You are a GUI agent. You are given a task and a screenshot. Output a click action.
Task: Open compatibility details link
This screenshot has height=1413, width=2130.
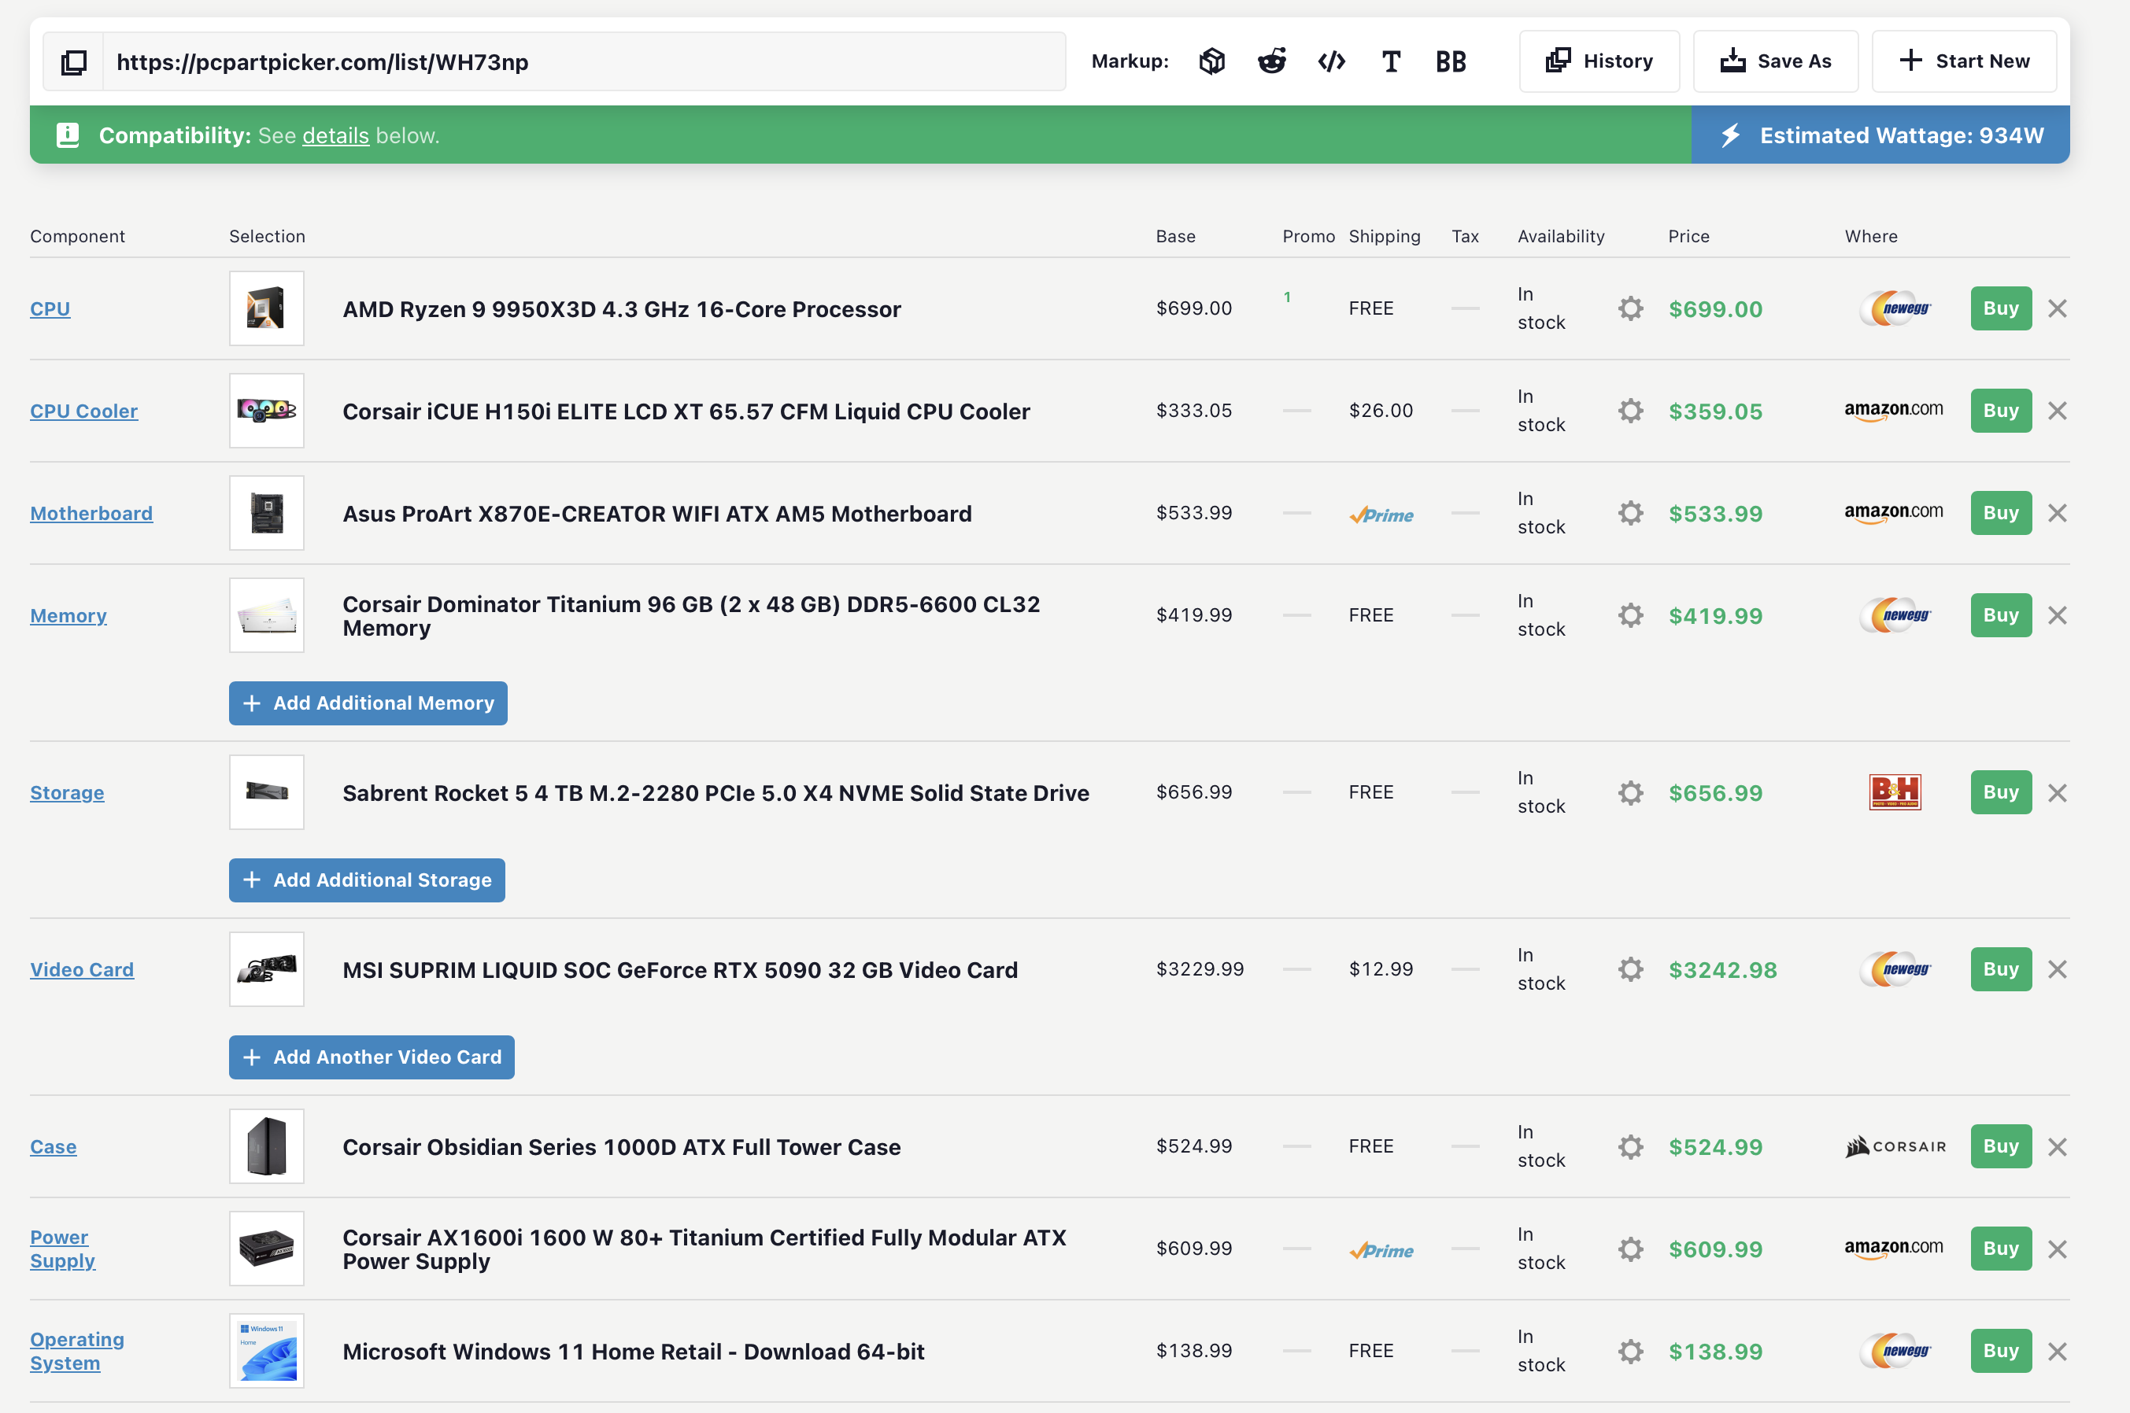tap(335, 135)
